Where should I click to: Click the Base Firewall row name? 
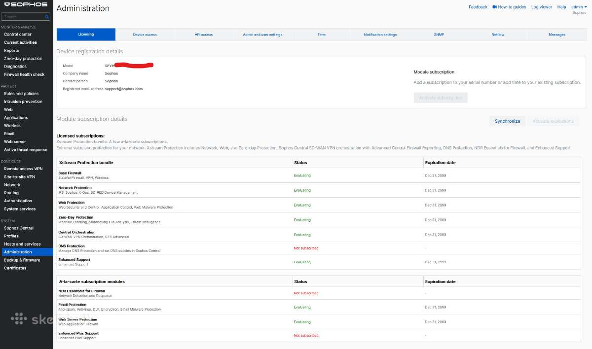point(70,173)
